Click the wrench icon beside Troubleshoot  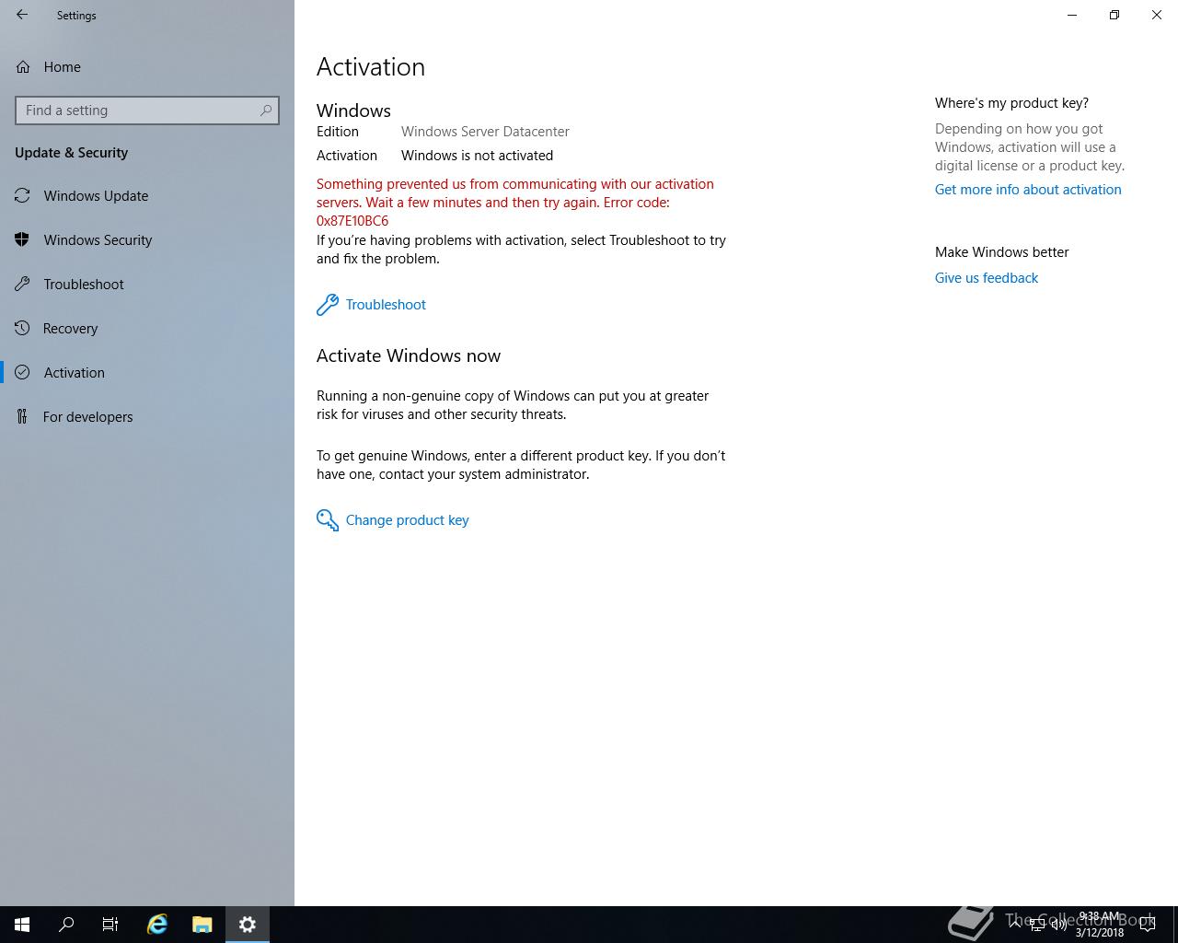328,305
